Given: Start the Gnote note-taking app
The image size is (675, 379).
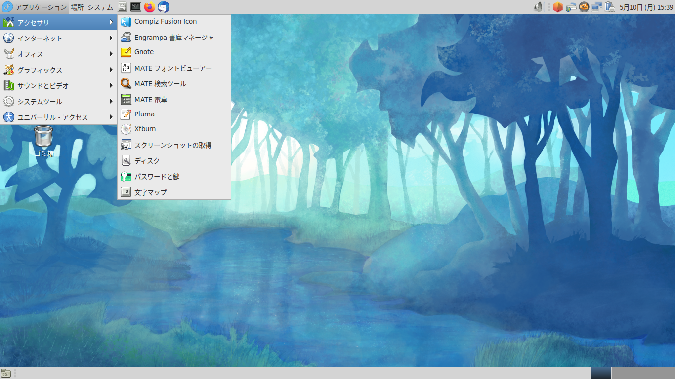Looking at the screenshot, I should [174, 52].
